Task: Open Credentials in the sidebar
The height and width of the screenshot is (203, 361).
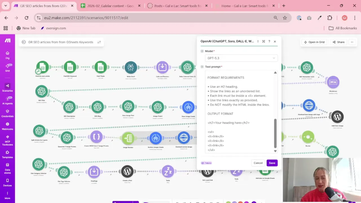Action: pos(7,113)
